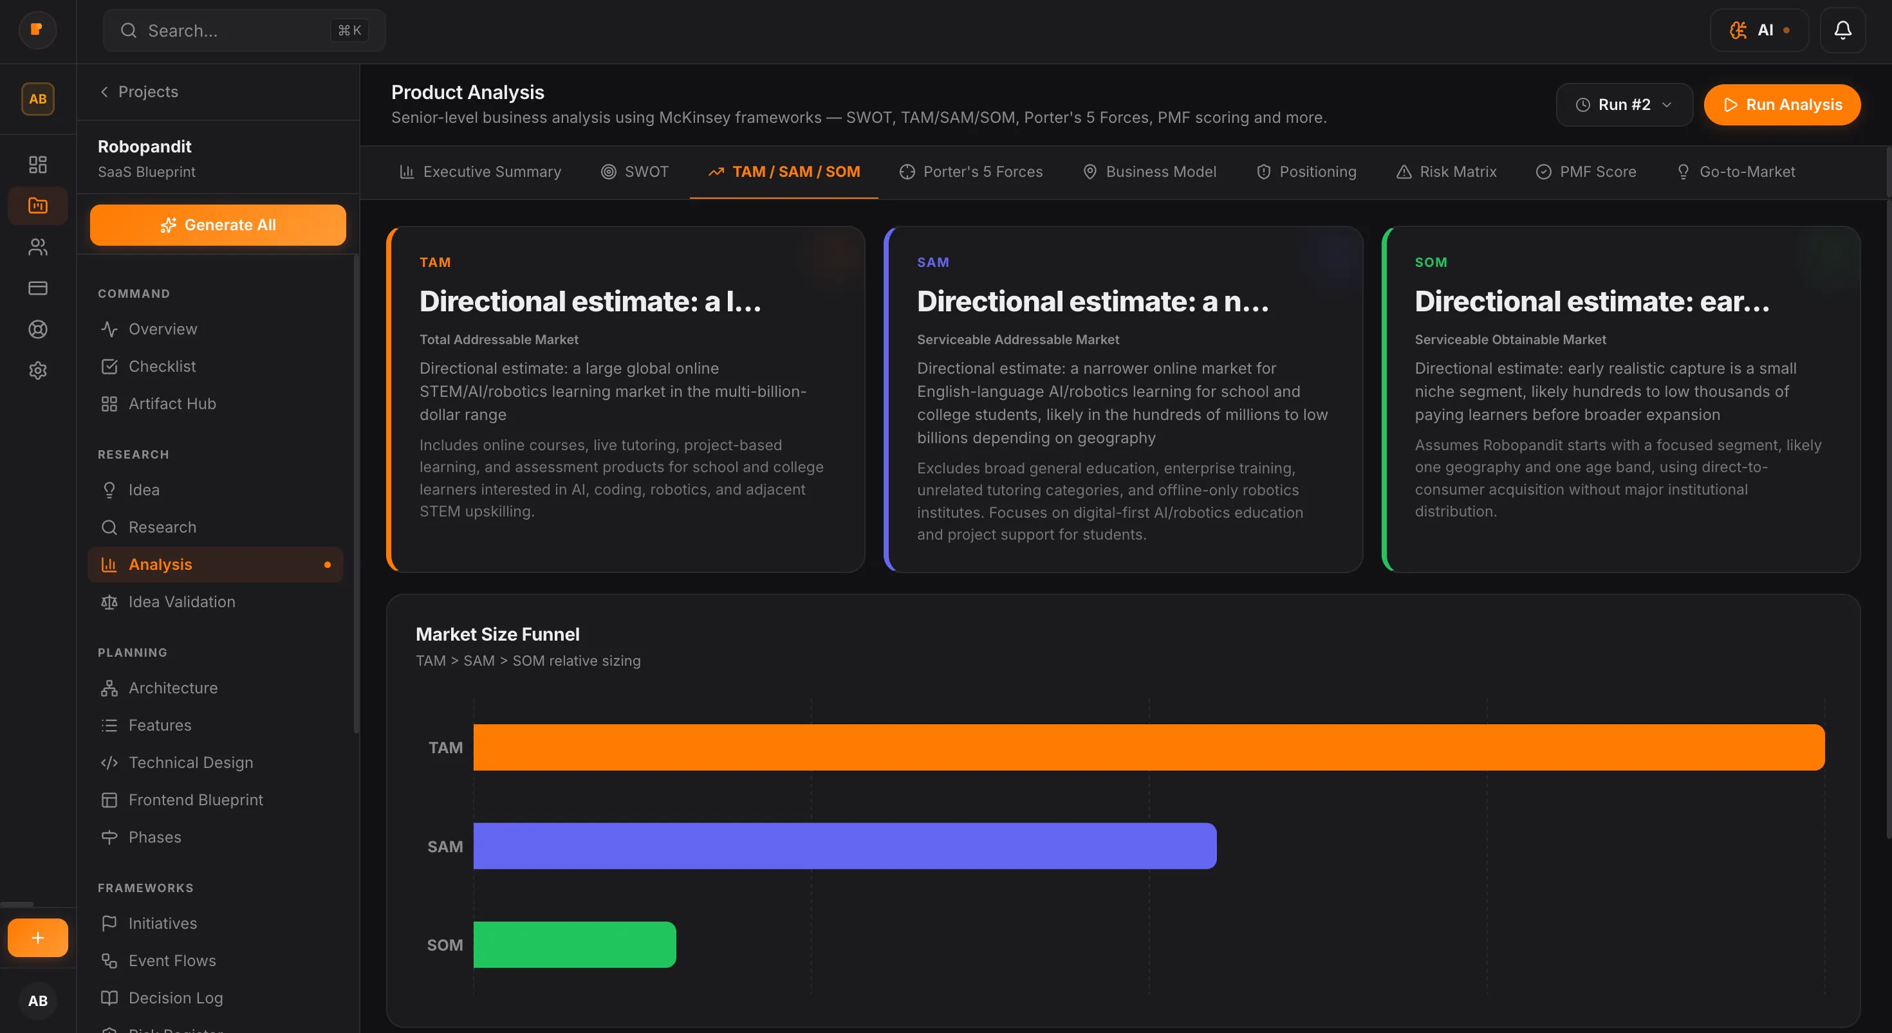Viewport: 1892px width, 1033px height.
Task: Click the Initiatives flag icon
Action: click(109, 923)
